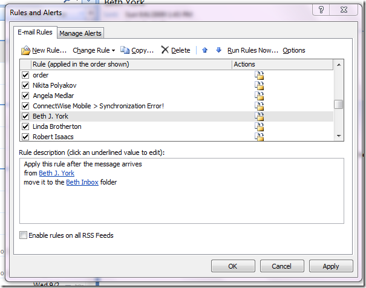The height and width of the screenshot is (288, 366).
Task: Uncheck the Robert Isaacs rule checkbox
Action: [25, 137]
